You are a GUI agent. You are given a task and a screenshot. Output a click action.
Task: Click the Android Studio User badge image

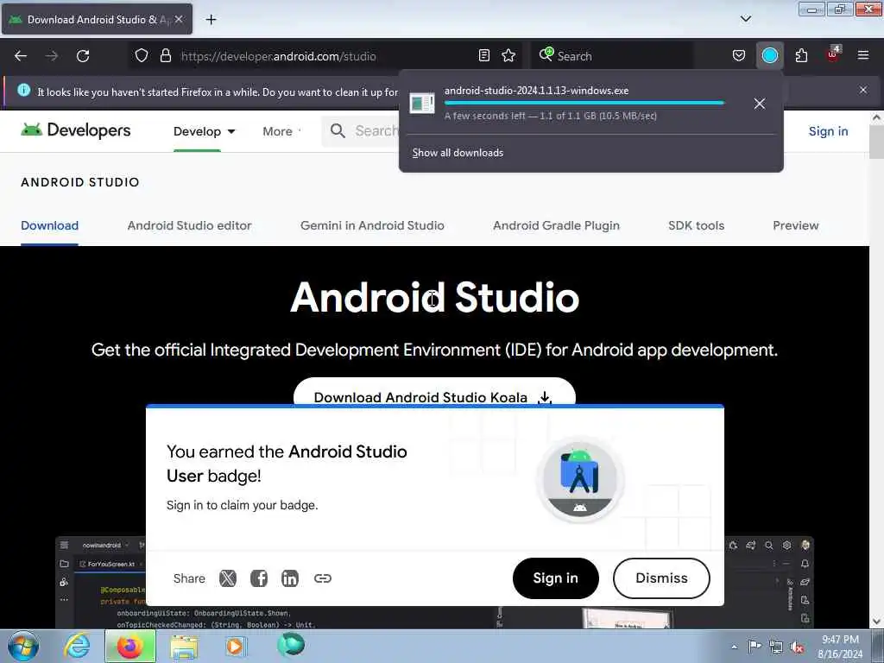(579, 479)
